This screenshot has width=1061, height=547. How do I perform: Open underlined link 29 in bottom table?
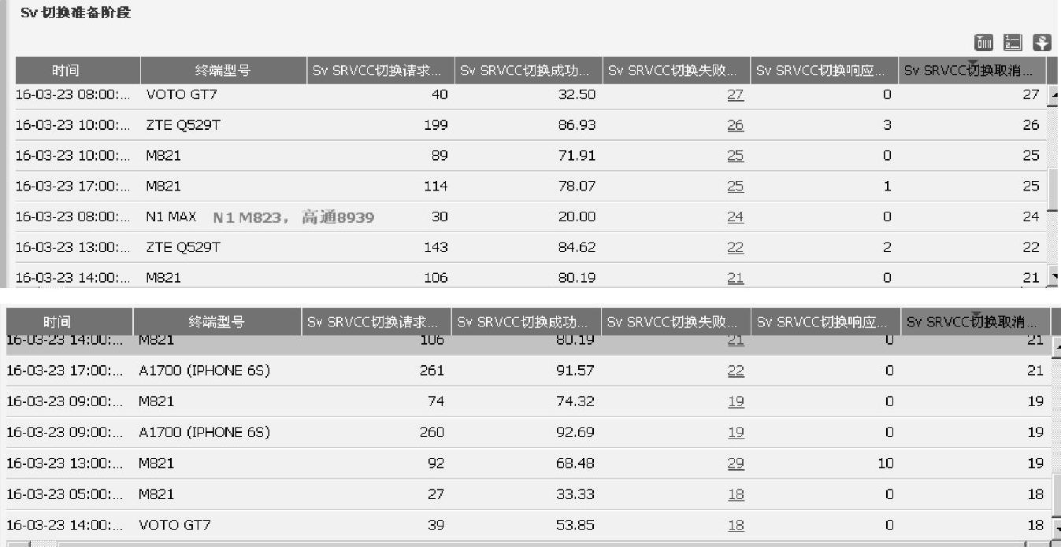736,464
